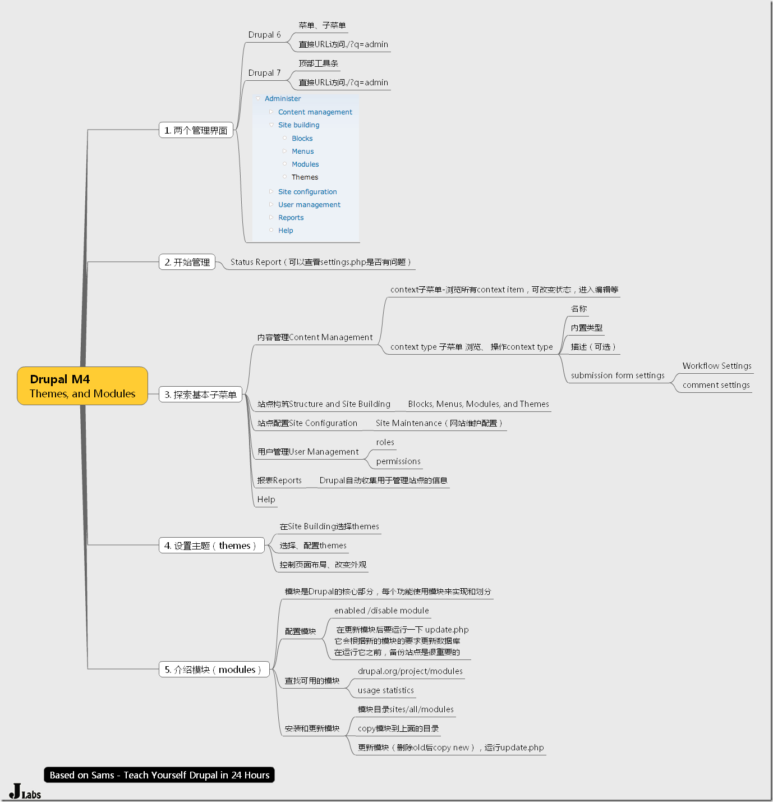Viewport: 773px width, 802px height.
Task: Select the '查找可用的模块' topic
Action: pos(312,681)
